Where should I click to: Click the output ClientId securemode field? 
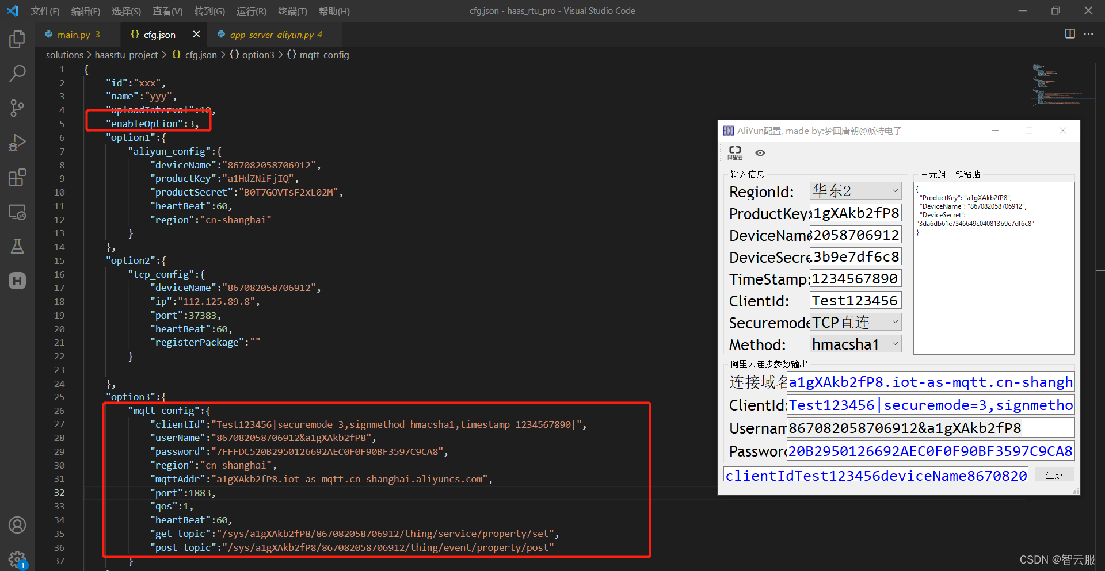tap(931, 405)
